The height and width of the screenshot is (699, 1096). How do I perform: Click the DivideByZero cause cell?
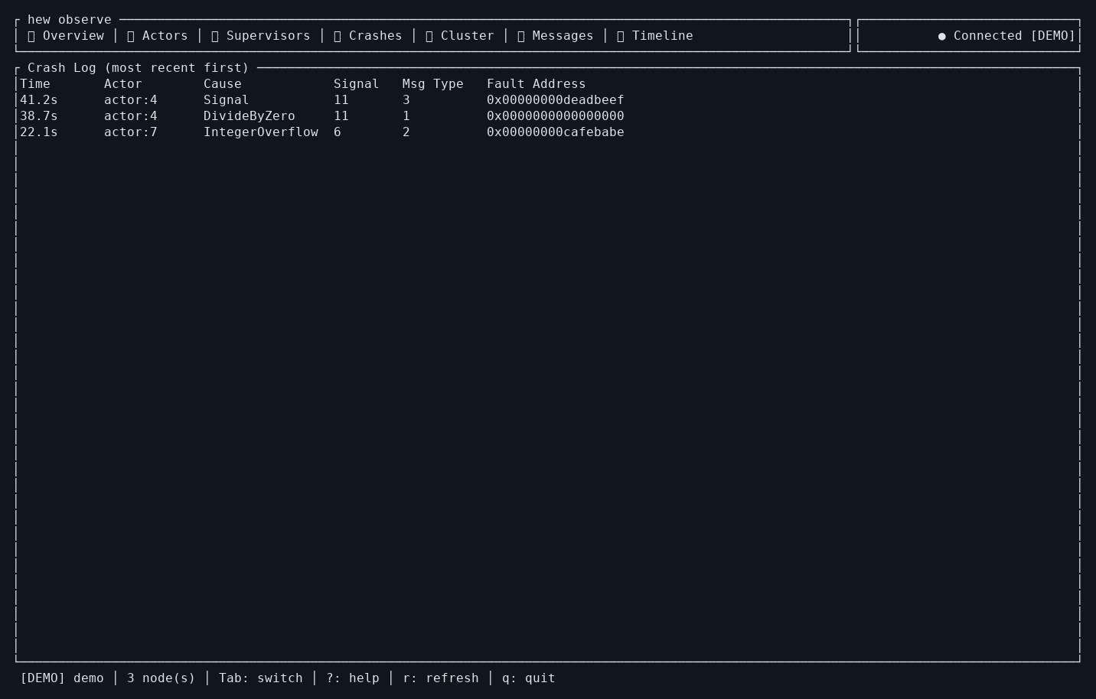click(x=250, y=116)
